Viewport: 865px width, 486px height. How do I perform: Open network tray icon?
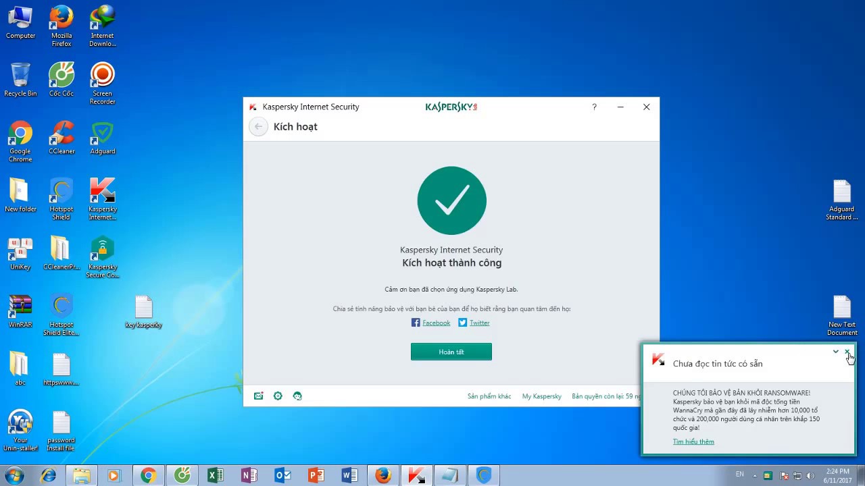click(x=796, y=476)
